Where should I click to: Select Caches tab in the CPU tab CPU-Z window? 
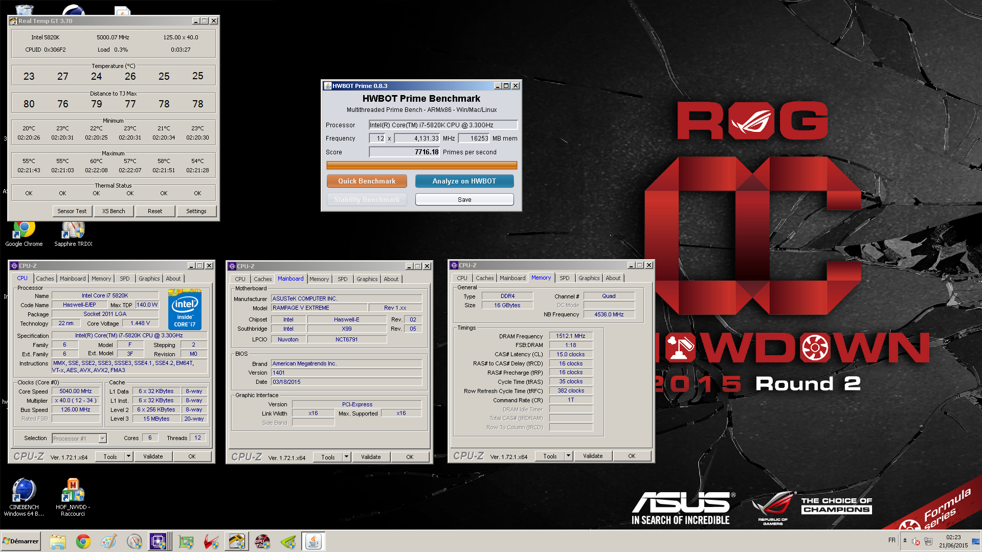point(44,279)
